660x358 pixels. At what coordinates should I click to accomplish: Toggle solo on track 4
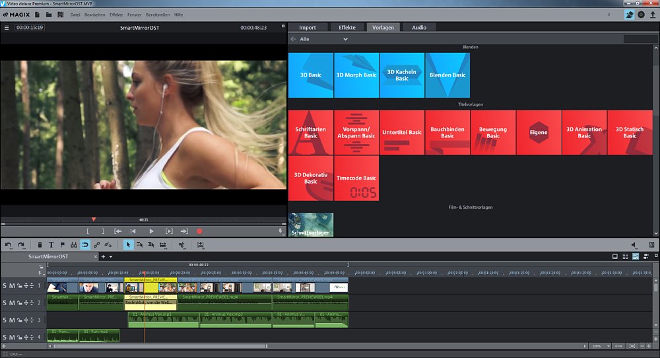(5, 337)
